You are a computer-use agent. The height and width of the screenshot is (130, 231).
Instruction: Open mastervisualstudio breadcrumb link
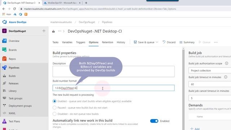click(x=61, y=22)
